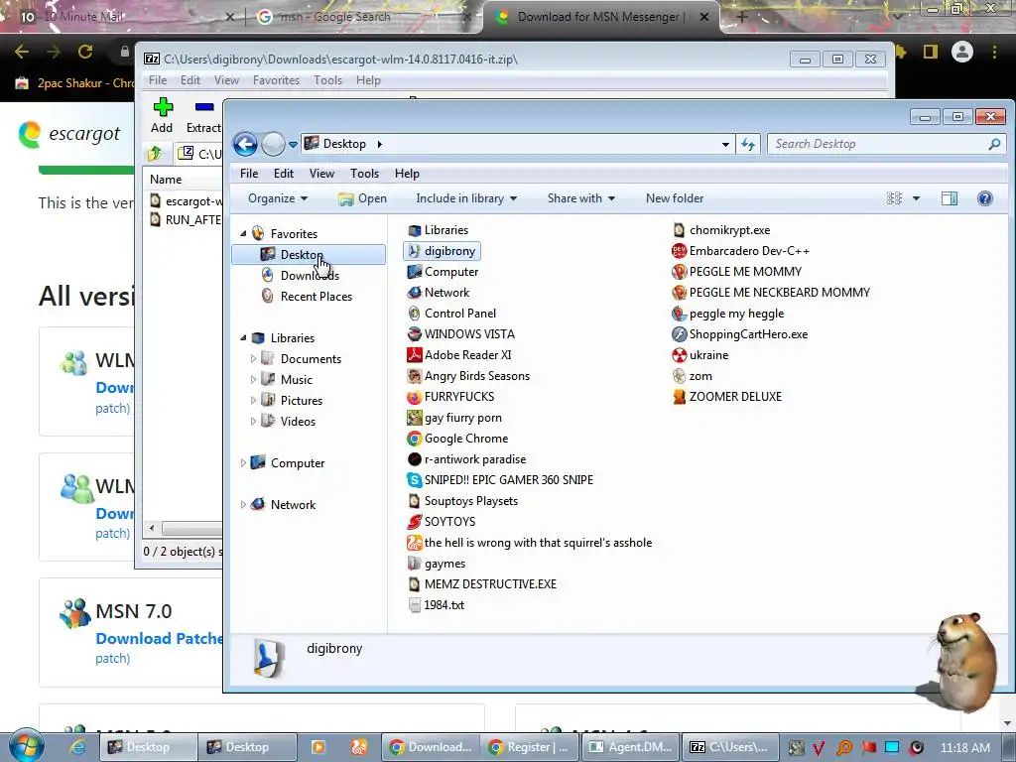This screenshot has width=1016, height=762.
Task: Open the Share with dropdown
Action: coord(580,198)
